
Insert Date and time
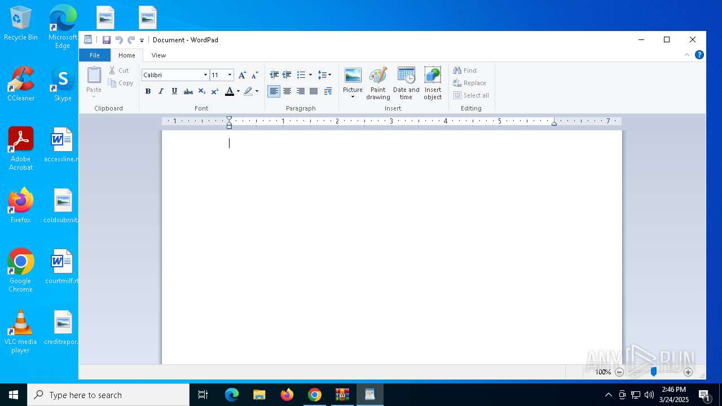coord(406,83)
